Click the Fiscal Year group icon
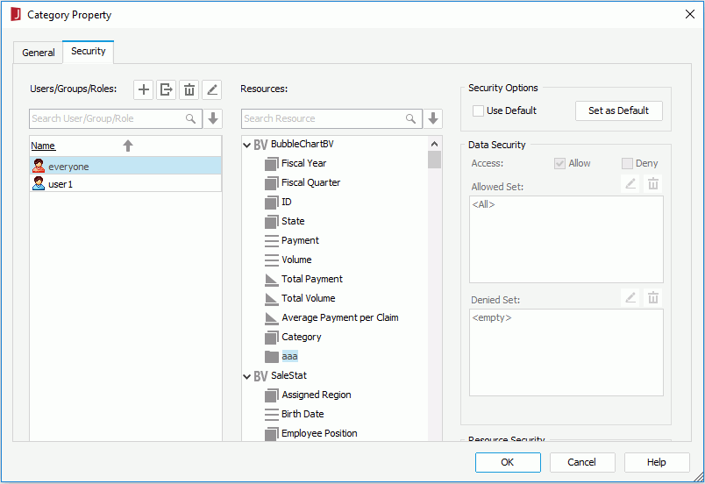Viewport: 705px width, 484px height. tap(271, 164)
